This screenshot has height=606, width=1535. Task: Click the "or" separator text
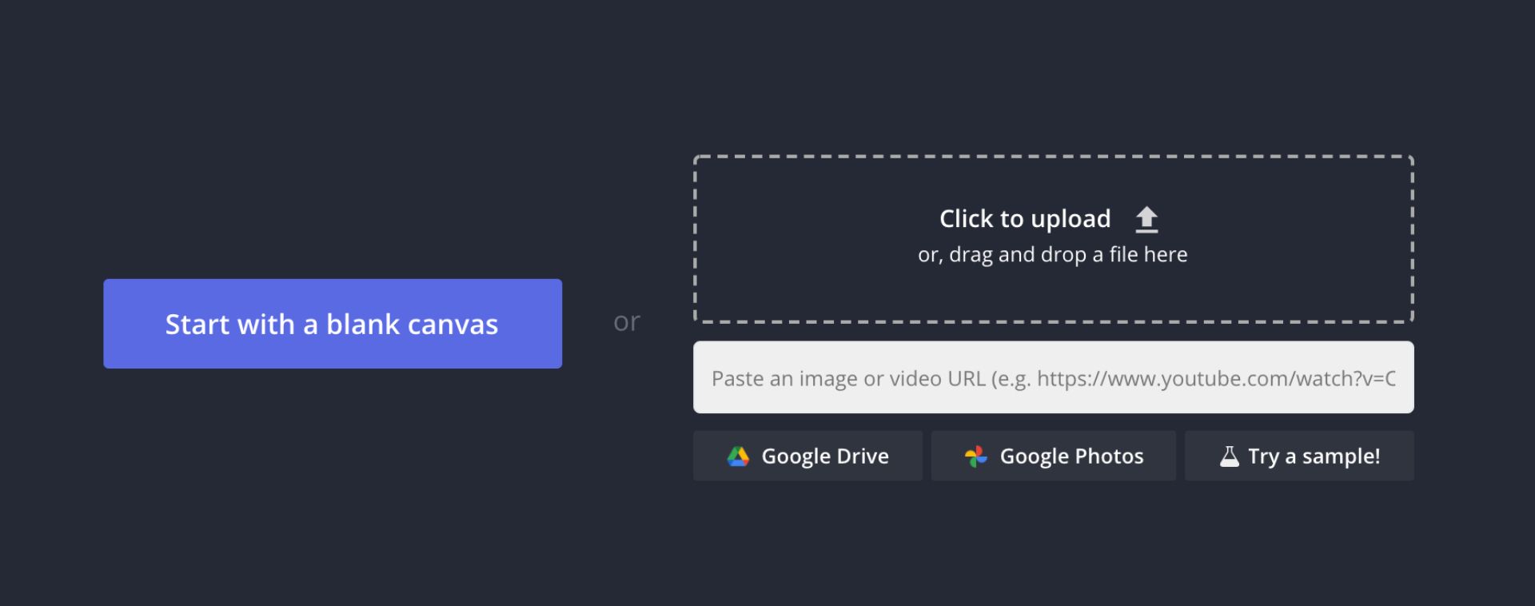627,321
